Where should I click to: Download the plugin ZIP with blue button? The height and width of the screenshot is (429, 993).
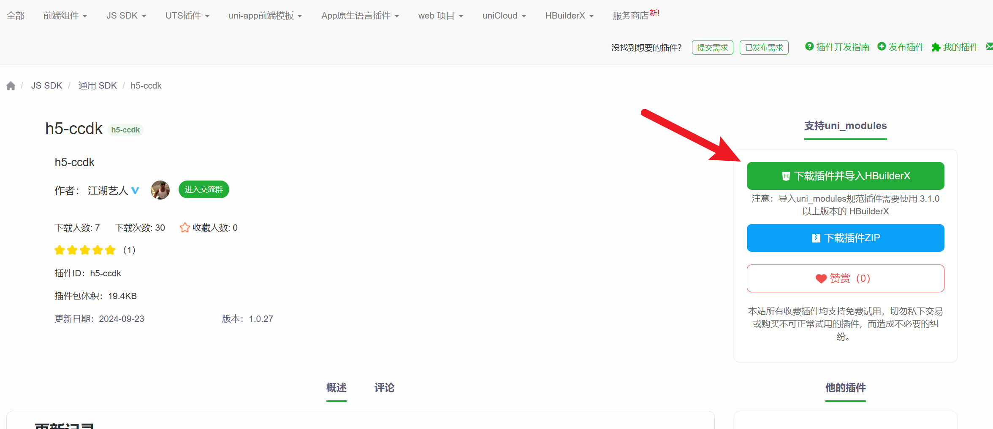point(845,238)
